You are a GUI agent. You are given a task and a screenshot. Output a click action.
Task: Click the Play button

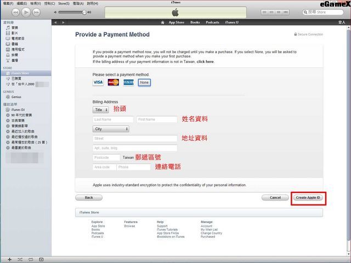click(26, 12)
